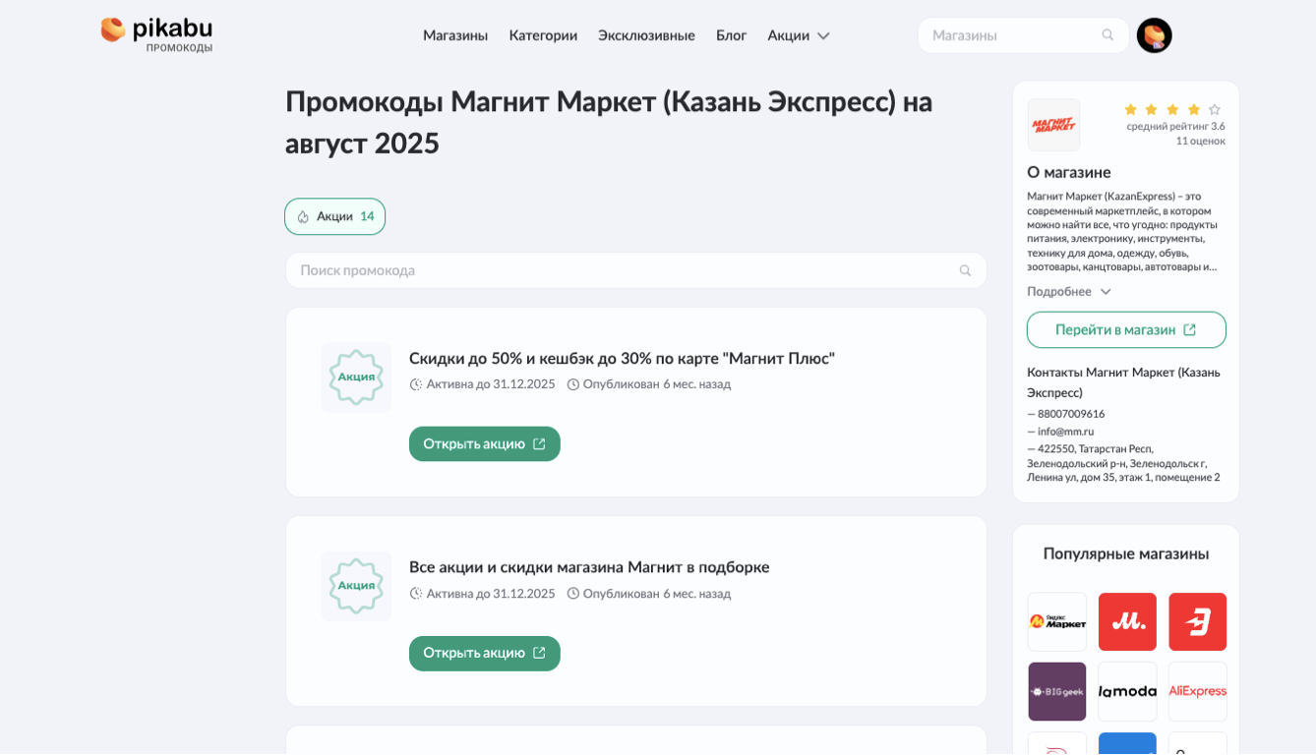Open the red store logo beside М.Видео
The height and width of the screenshot is (755, 1316).
click(1198, 621)
